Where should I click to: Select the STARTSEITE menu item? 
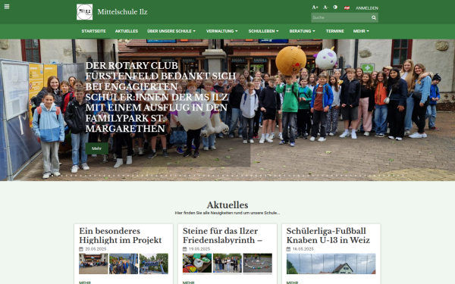93,31
